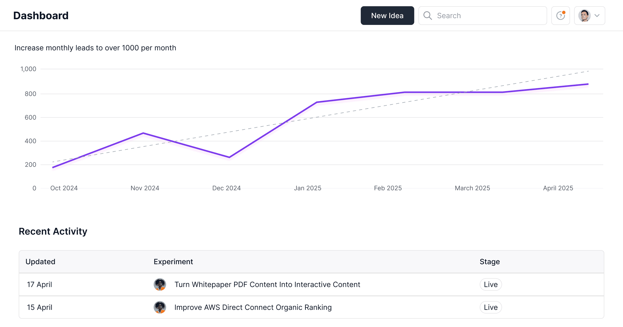The height and width of the screenshot is (327, 623).
Task: Sort by the Updated column header
Action: coord(40,262)
